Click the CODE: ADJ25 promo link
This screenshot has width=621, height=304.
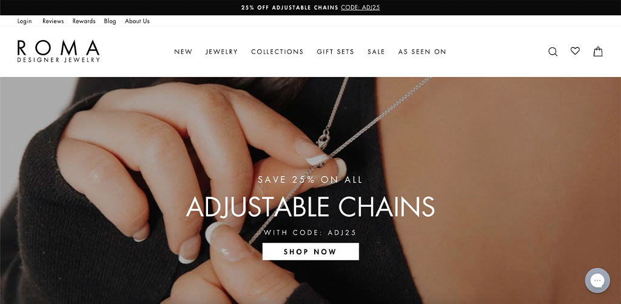point(360,7)
